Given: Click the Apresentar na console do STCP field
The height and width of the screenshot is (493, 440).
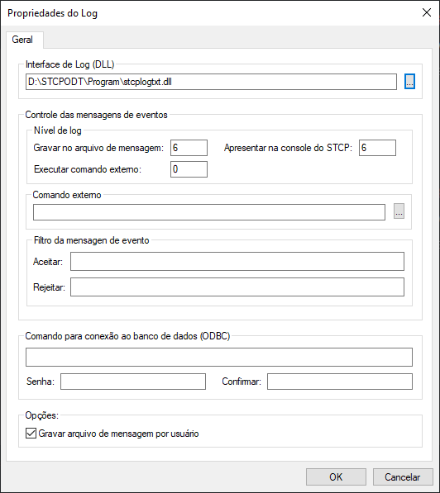Looking at the screenshot, I should pyautogui.click(x=377, y=148).
